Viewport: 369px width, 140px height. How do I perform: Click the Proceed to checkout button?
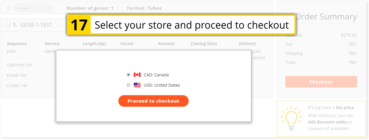(153, 101)
